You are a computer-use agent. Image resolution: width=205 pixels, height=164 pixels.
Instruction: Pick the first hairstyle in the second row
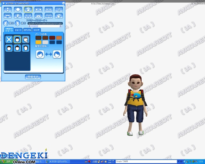tap(9, 48)
